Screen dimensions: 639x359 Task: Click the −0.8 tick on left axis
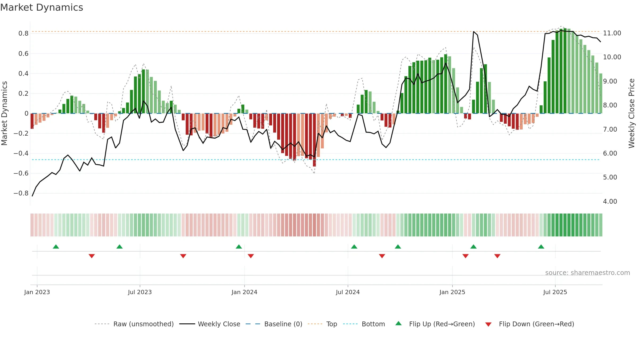21,193
